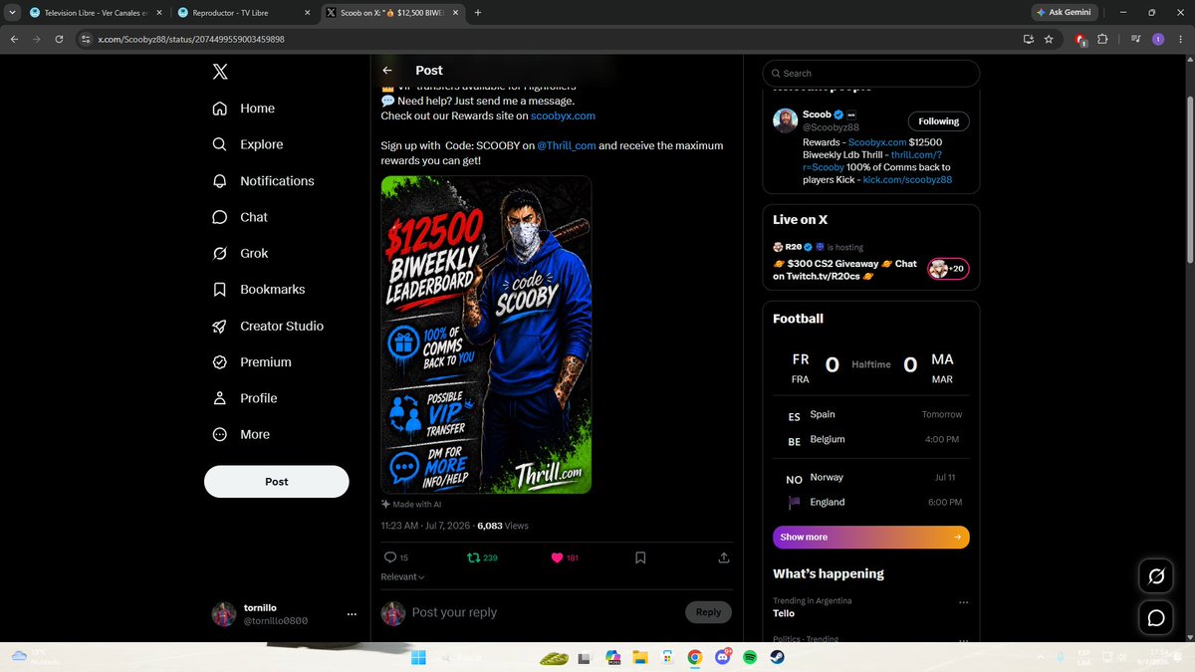Click the X logo in sidebar
This screenshot has height=672, width=1195.
220,72
